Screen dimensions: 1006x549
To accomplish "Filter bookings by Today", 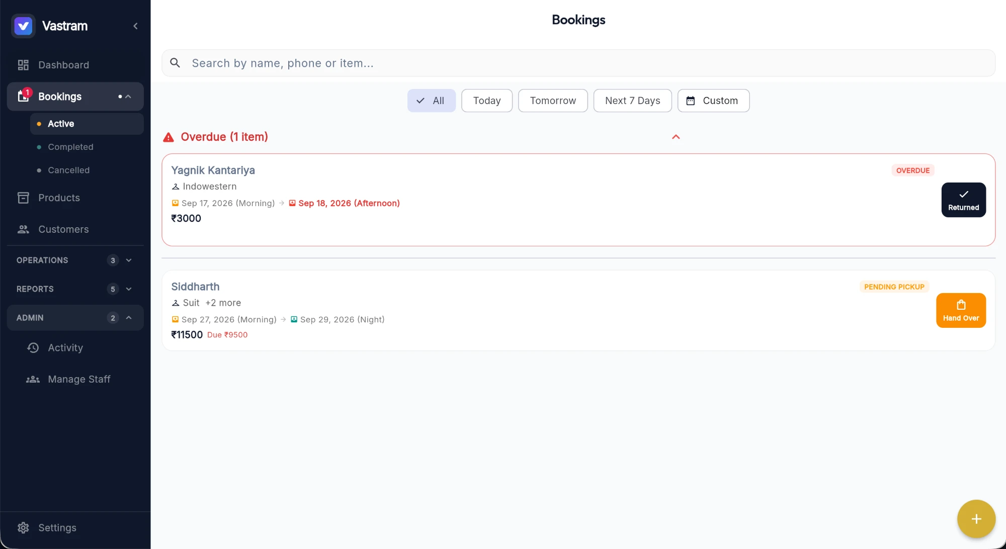I will 487,101.
